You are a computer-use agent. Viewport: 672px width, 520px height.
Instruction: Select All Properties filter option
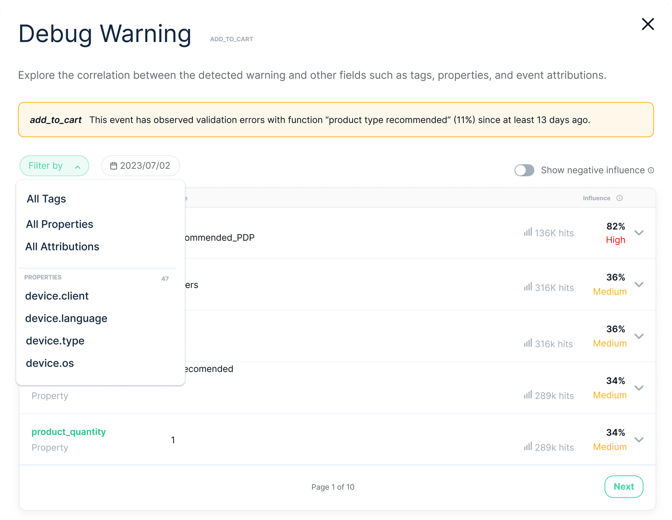[x=59, y=224]
